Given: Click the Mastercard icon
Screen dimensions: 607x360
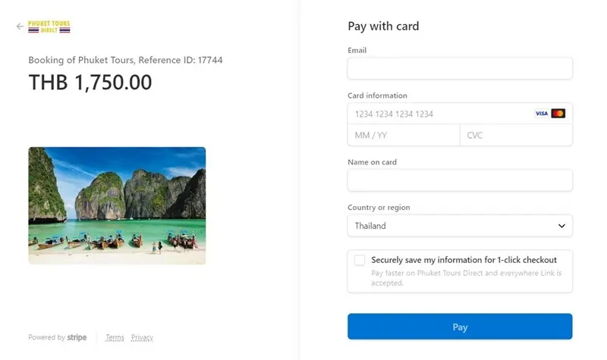Looking at the screenshot, I should [558, 114].
